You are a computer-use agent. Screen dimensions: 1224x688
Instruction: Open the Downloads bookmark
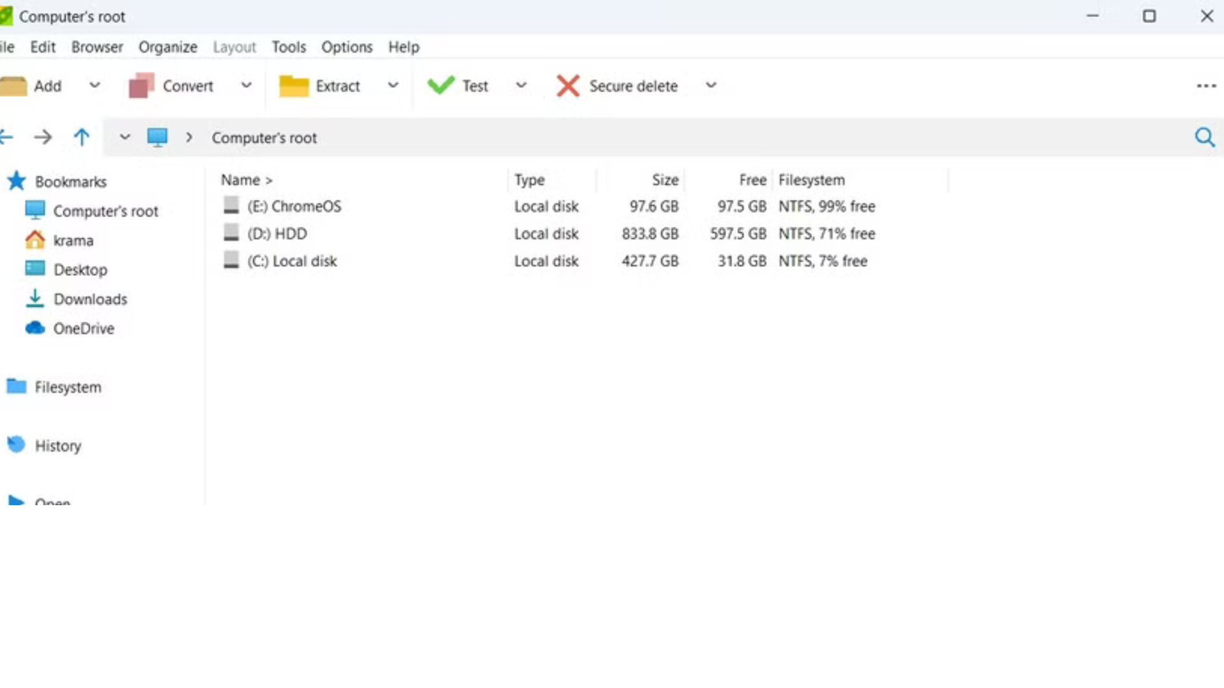91,299
